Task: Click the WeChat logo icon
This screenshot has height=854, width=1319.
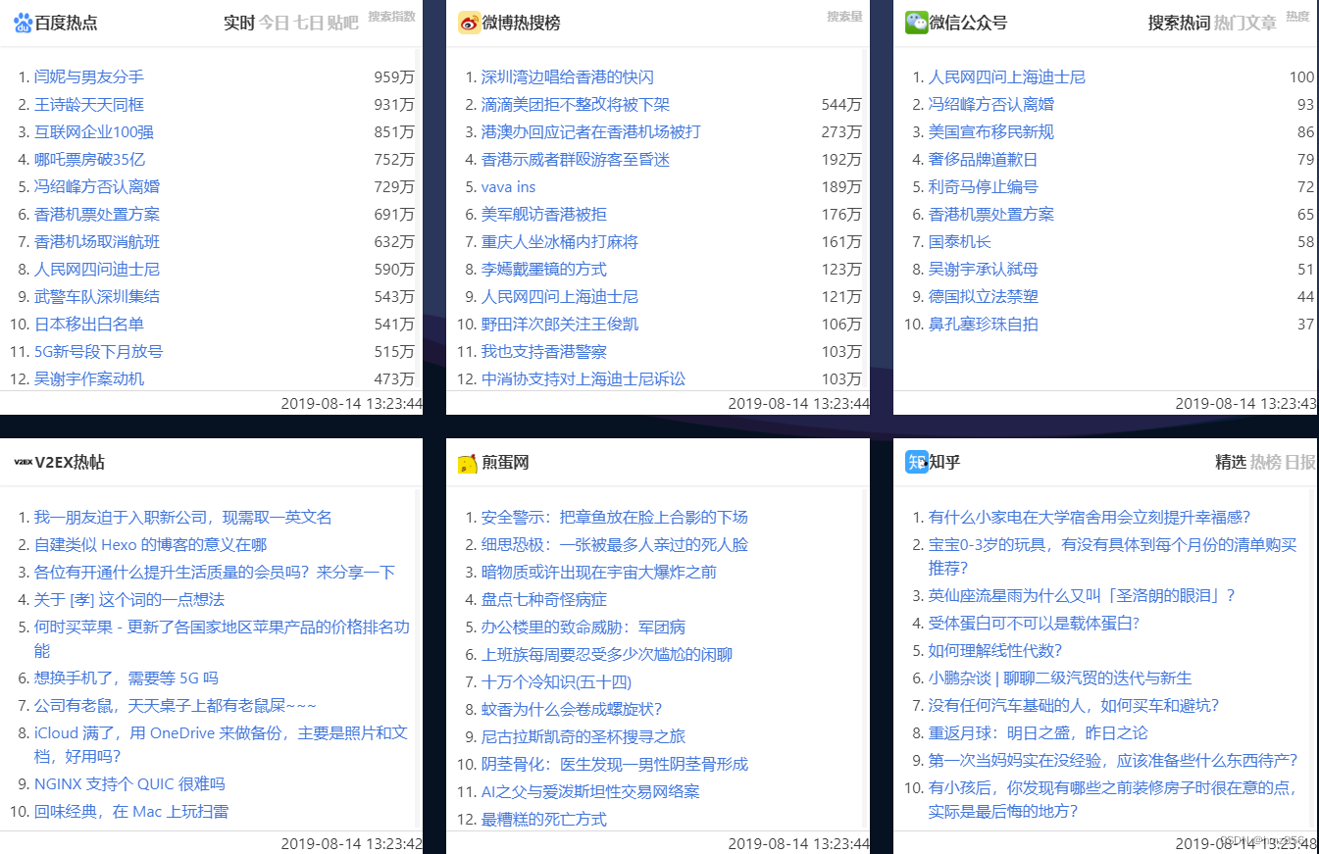Action: (916, 23)
